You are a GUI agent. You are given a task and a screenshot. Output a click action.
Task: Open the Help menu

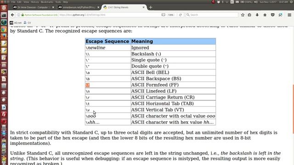pos(65,2)
